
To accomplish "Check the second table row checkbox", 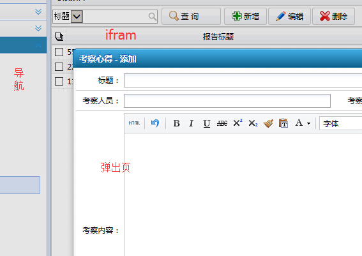I will pos(59,66).
